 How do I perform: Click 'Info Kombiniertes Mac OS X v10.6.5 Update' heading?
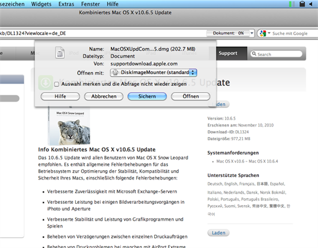pos(96,150)
